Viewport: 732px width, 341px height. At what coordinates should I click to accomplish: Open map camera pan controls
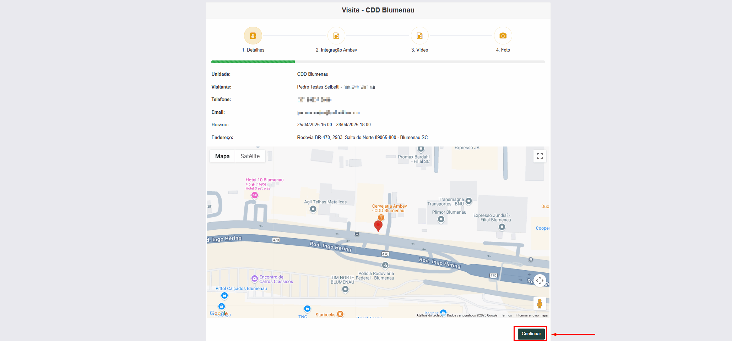[539, 281]
